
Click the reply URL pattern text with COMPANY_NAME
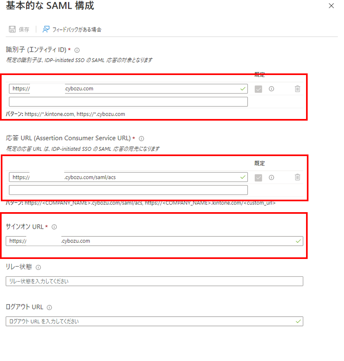click(x=141, y=203)
